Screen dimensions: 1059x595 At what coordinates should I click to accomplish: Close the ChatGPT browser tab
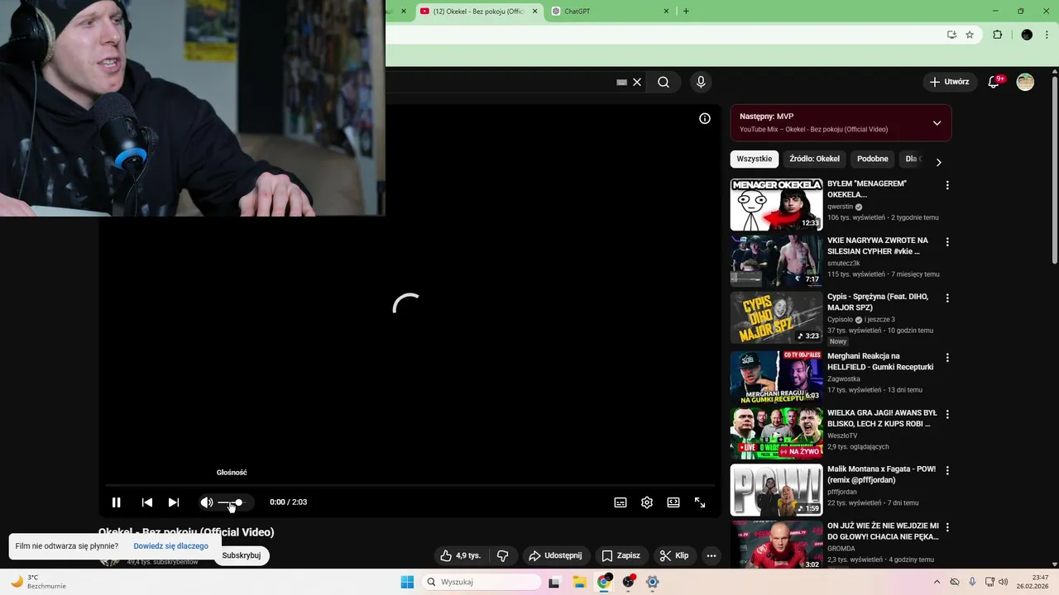point(666,12)
